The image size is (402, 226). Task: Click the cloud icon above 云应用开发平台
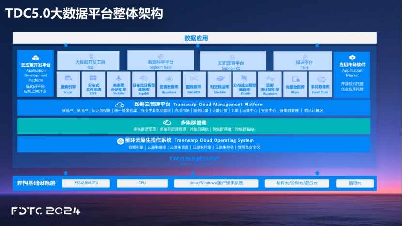[35, 58]
